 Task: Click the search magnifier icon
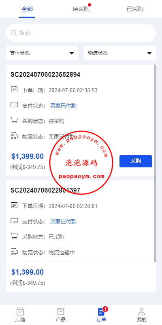pyautogui.click(x=14, y=33)
